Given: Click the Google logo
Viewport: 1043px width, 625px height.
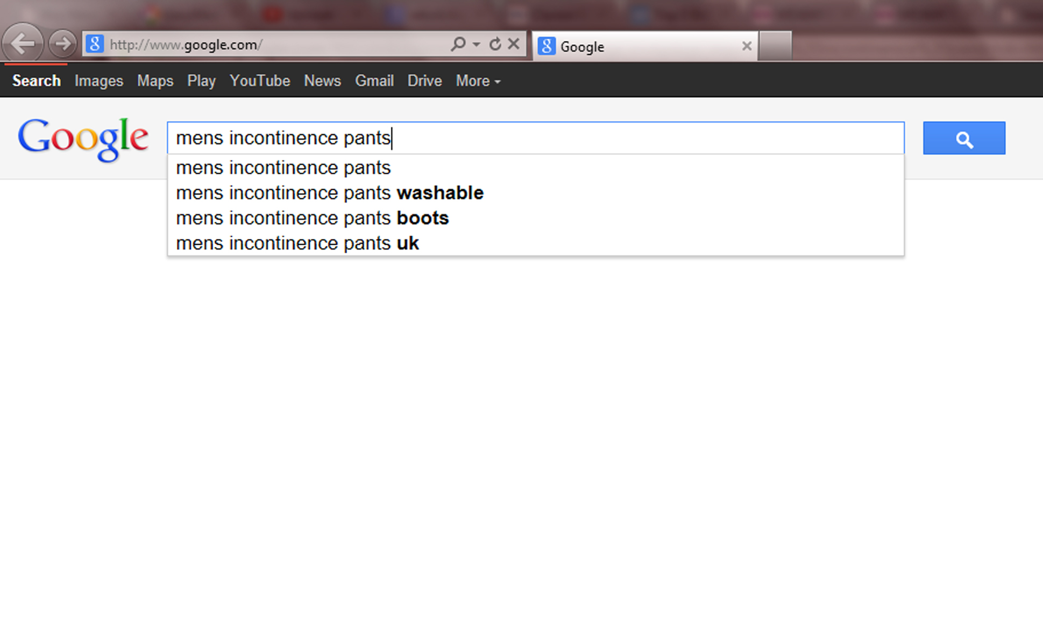Looking at the screenshot, I should [83, 139].
